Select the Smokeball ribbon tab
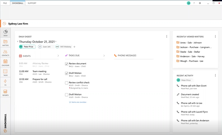The width and height of the screenshot is (222, 135). [18, 3]
